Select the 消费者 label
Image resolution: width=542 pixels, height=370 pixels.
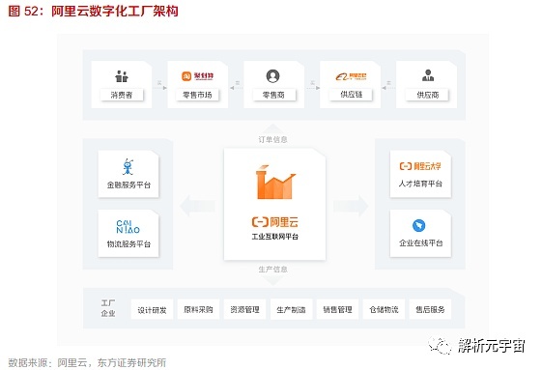[122, 95]
